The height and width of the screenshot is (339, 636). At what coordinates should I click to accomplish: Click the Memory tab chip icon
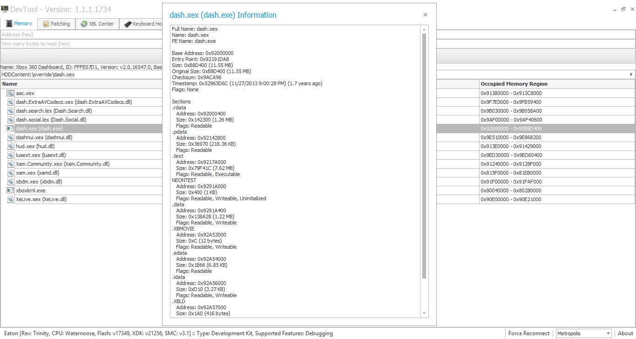coord(9,24)
